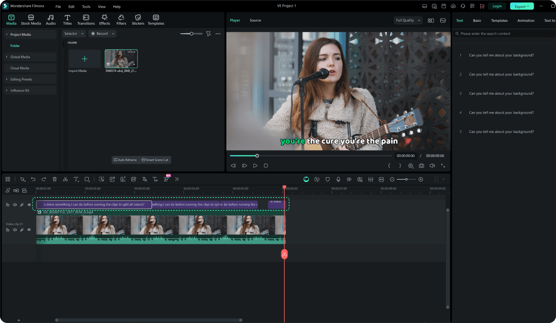Take a snapshot with the camera icon
Viewport: 556px width, 323px height.
click(x=421, y=166)
